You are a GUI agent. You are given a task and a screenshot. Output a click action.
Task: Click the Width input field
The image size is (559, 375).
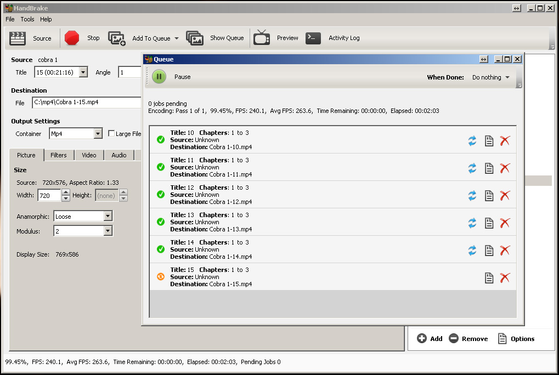pyautogui.click(x=49, y=195)
